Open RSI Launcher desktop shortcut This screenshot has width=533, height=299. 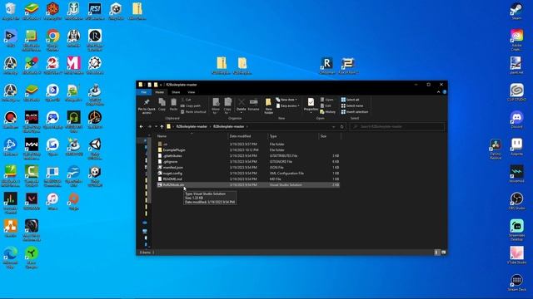click(95, 11)
